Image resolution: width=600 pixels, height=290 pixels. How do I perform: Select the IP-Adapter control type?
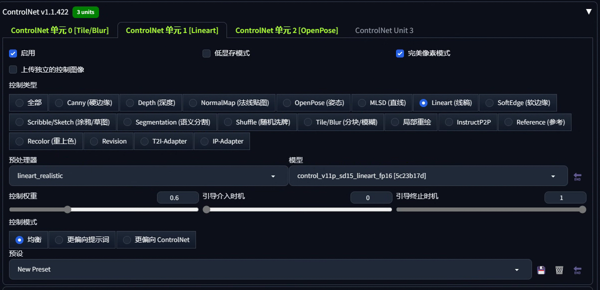222,141
